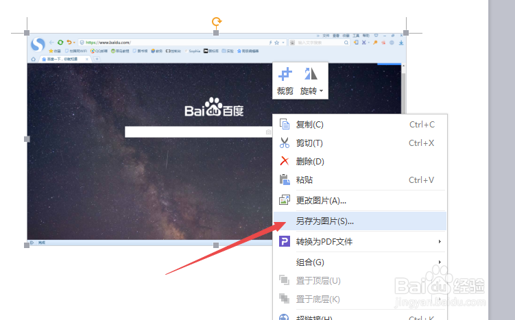
Task: Click the middle-left selection handle of the image
Action: click(x=27, y=139)
